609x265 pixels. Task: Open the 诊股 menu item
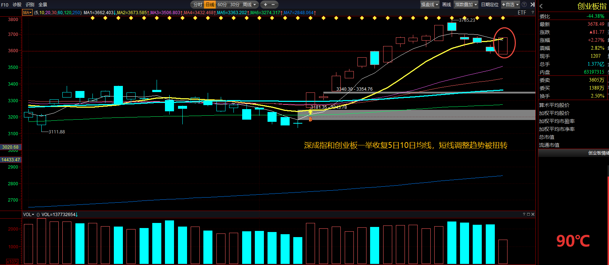pos(17,5)
